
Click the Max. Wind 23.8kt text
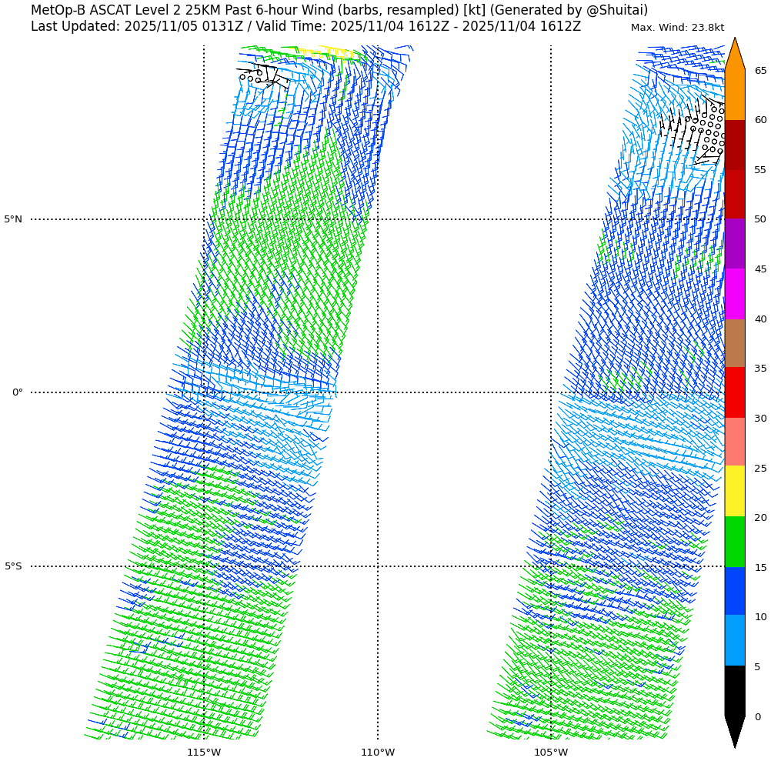coord(677,28)
